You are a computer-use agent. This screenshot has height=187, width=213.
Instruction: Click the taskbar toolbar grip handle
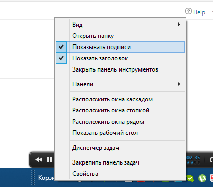[x=33, y=177]
